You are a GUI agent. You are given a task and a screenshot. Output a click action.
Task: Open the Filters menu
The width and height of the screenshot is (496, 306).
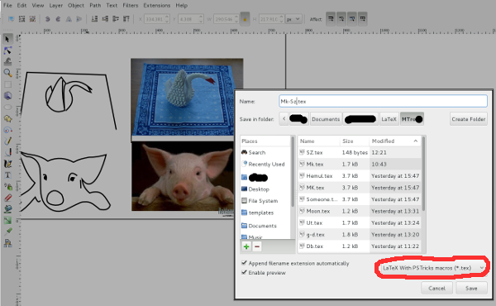(x=131, y=6)
